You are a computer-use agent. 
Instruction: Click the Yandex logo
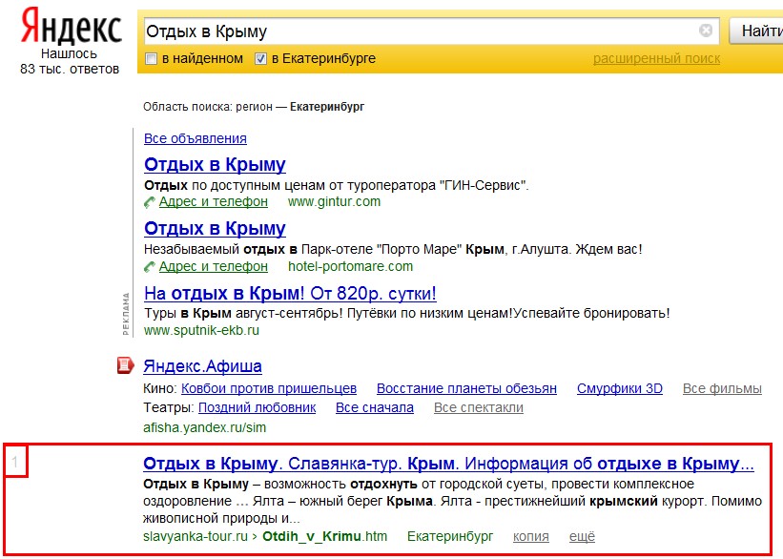pos(72,29)
